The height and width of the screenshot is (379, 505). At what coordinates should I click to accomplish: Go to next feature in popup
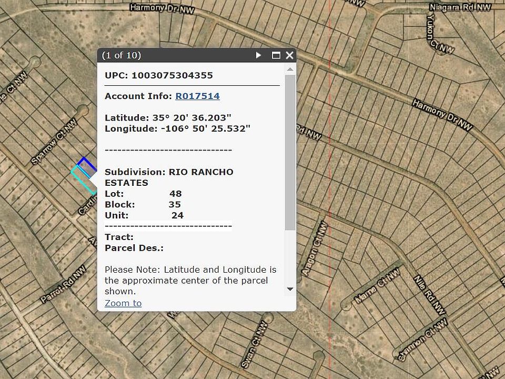258,55
